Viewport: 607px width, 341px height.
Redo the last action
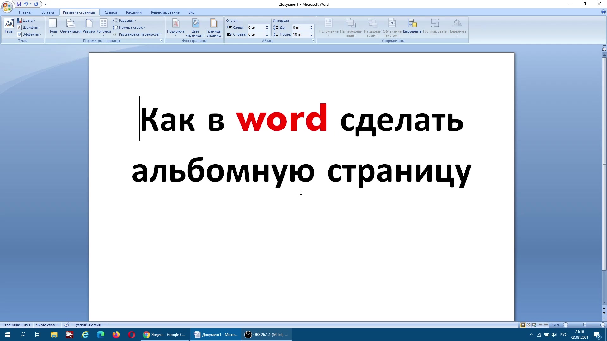point(36,4)
